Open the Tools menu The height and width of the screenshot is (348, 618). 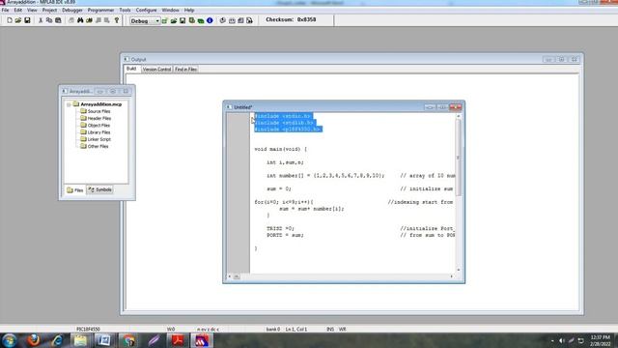click(125, 10)
